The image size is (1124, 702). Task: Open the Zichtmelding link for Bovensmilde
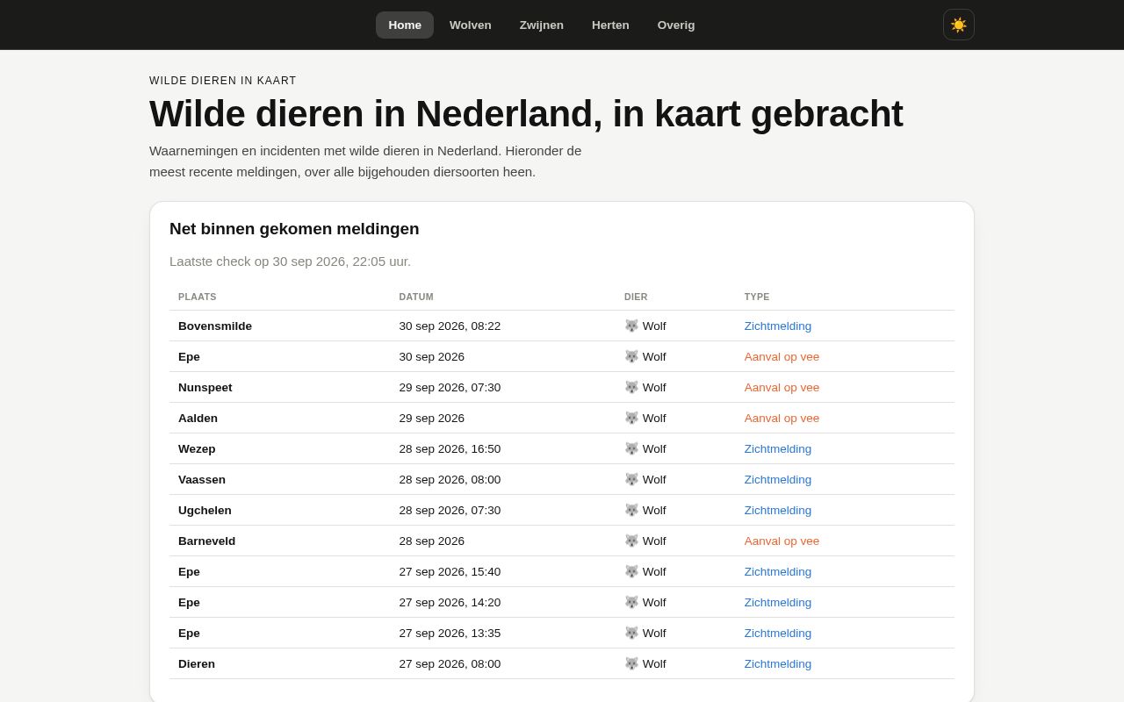point(778,326)
